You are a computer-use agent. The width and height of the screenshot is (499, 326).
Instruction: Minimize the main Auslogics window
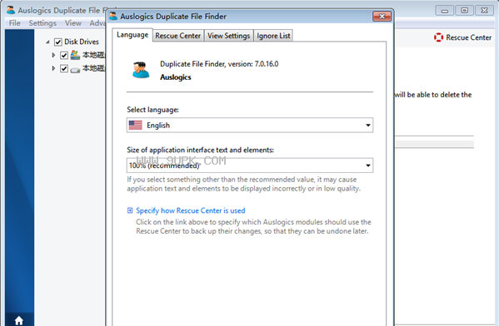click(x=444, y=11)
